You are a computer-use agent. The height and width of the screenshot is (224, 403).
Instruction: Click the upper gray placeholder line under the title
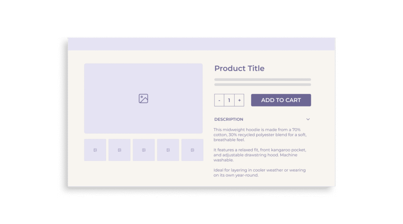click(263, 80)
